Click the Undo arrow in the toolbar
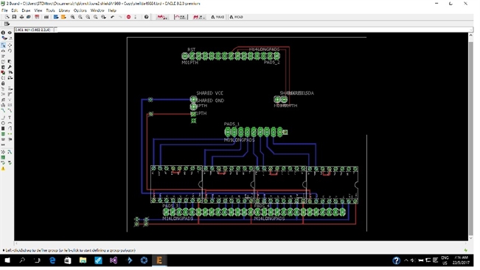Image resolution: width=480 pixels, height=270 pixels. [112, 17]
